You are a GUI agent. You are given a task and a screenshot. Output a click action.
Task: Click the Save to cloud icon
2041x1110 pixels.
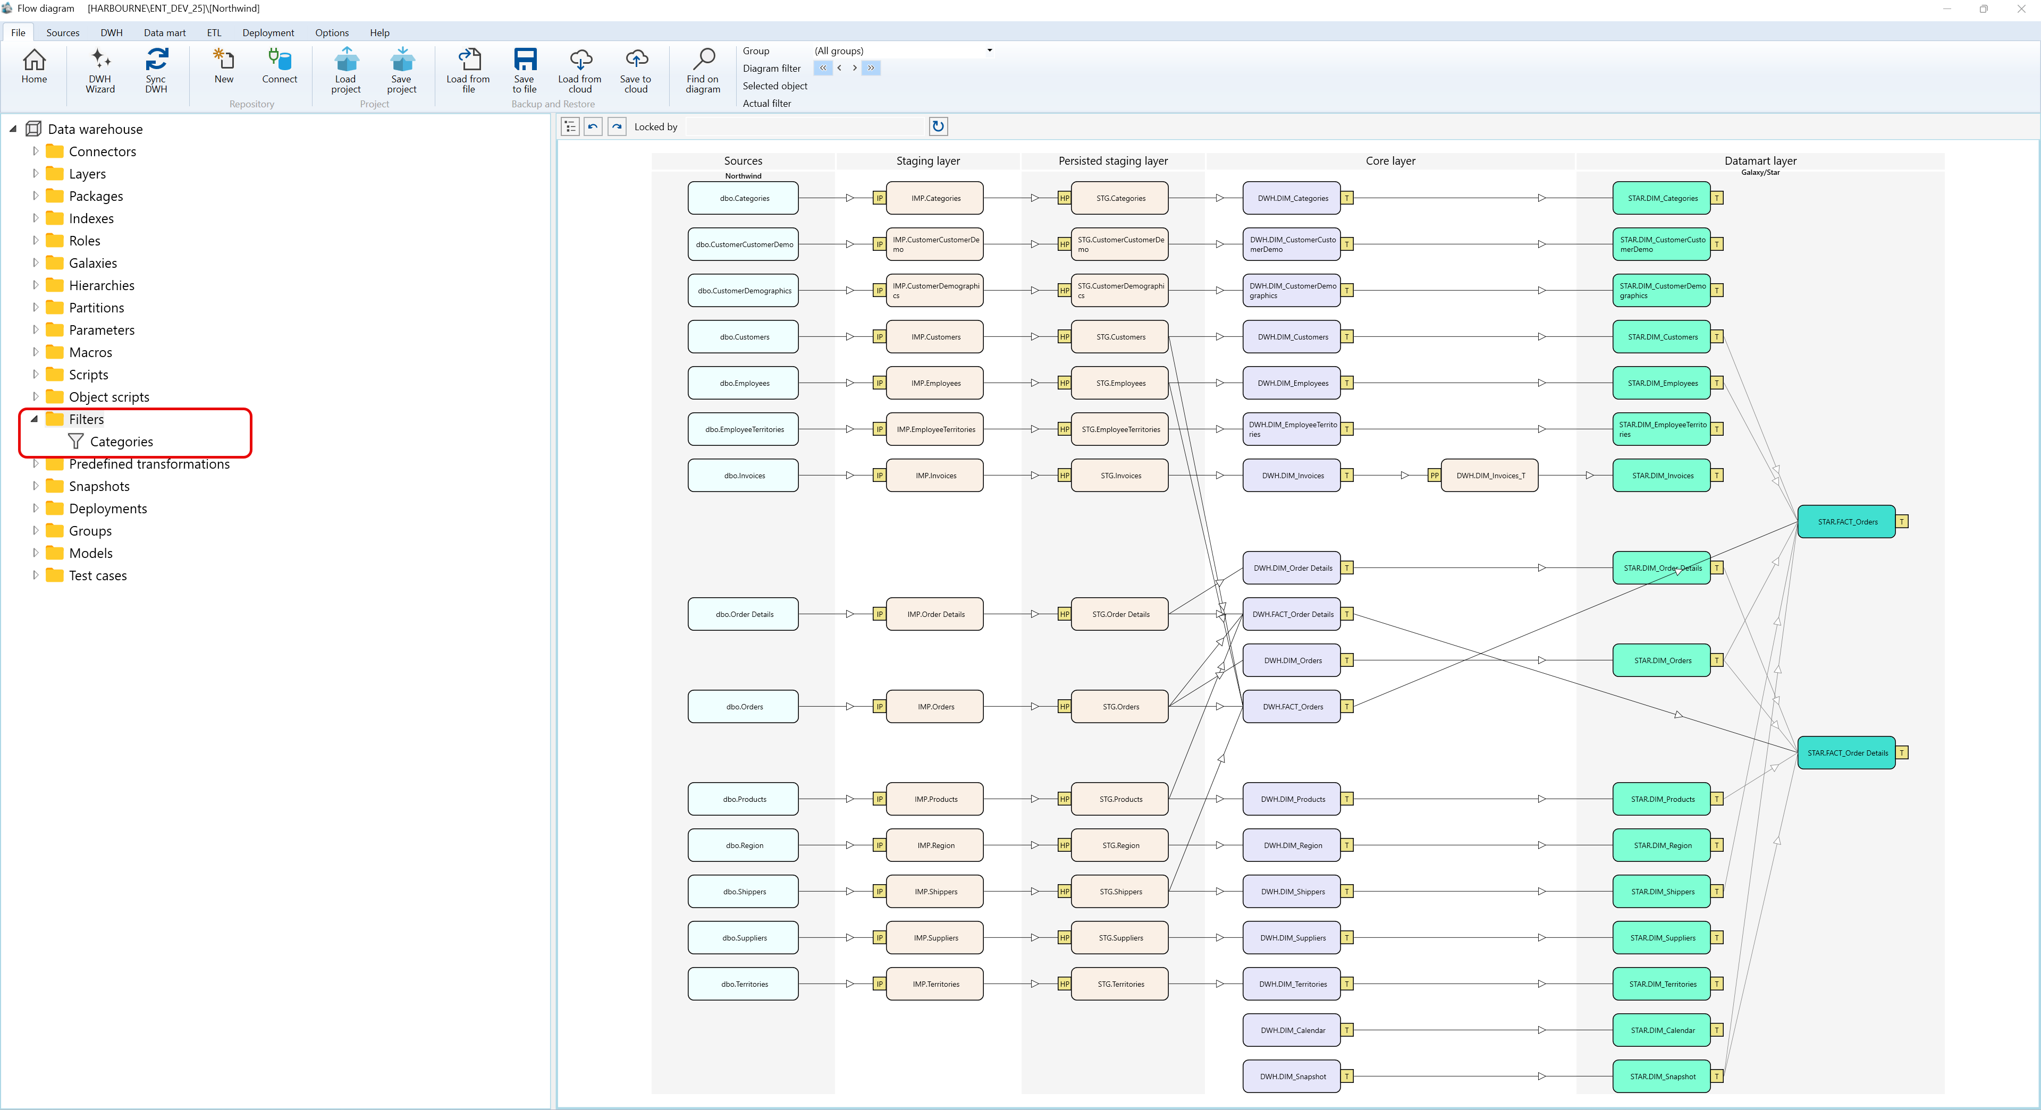click(636, 71)
